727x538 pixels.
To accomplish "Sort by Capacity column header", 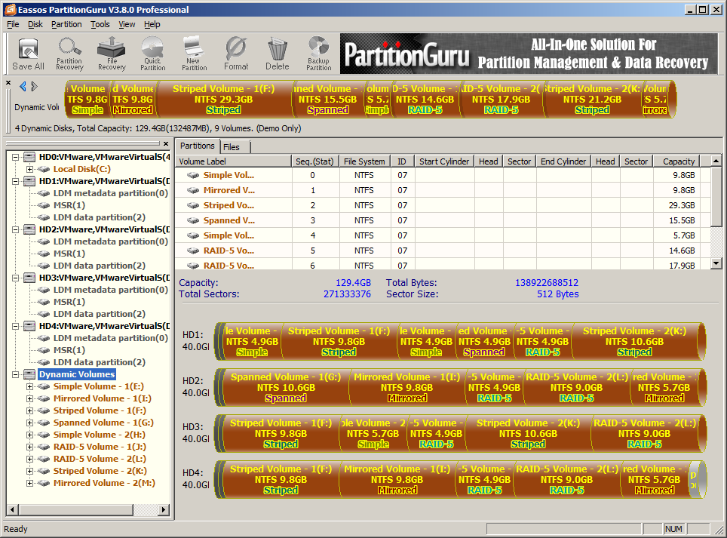I will click(x=676, y=161).
